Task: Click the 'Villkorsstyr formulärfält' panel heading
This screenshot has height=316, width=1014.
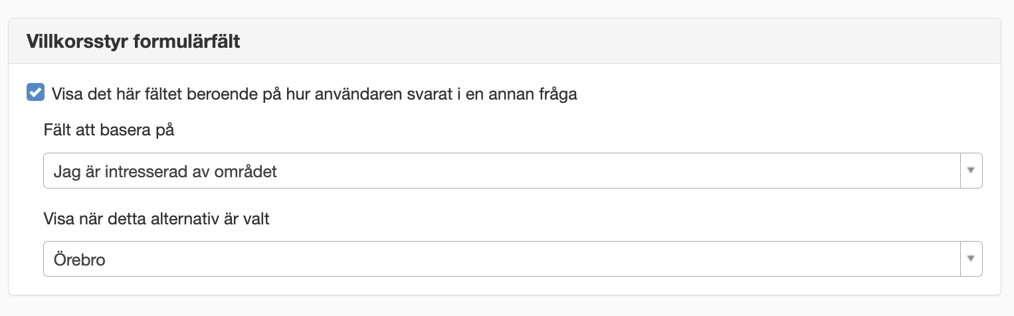Action: [x=133, y=42]
